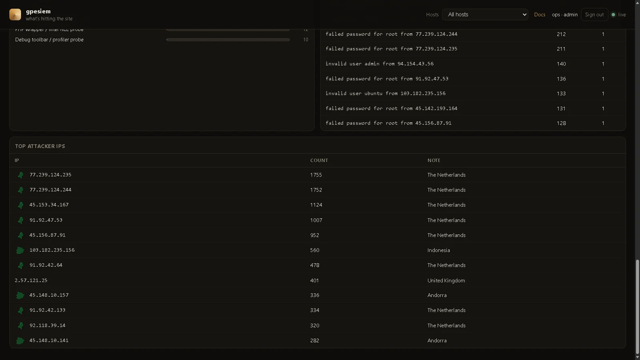Click Andorra flag icon beside 45.148.10.157
640x360 pixels.
coord(20,296)
